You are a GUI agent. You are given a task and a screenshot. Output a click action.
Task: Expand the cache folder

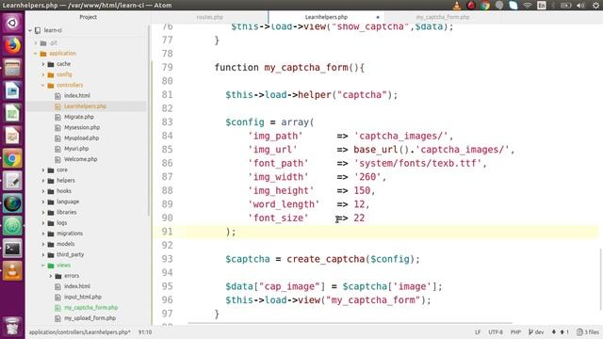point(43,64)
